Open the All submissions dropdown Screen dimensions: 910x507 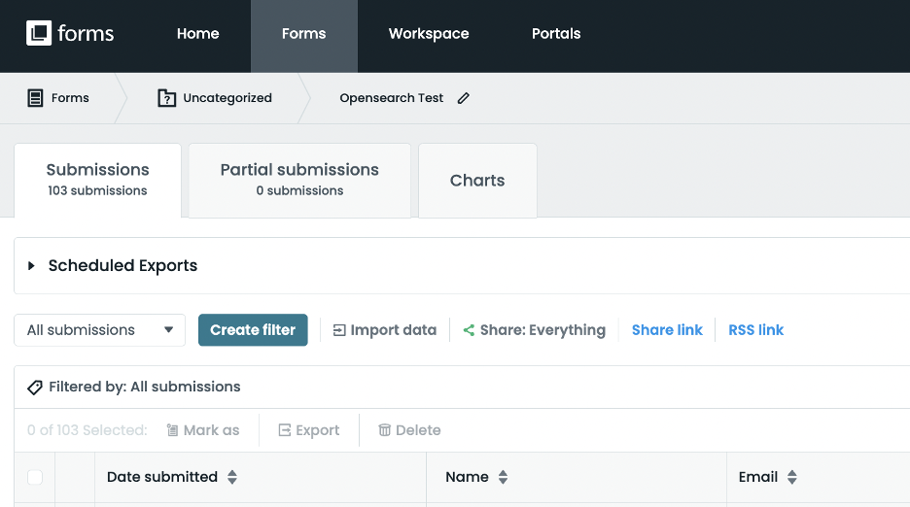[99, 330]
